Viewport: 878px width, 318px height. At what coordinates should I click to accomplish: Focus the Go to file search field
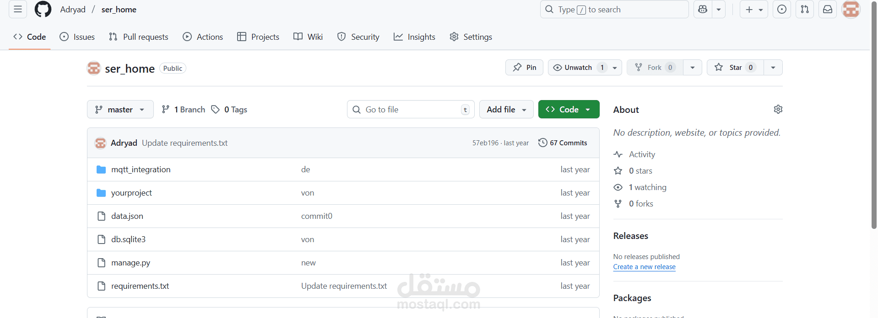[411, 109]
